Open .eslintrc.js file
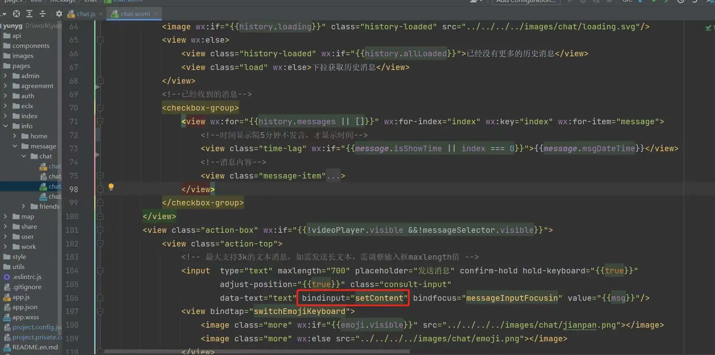Screen dimensions: 715x355 (23, 277)
